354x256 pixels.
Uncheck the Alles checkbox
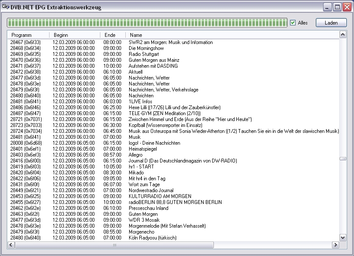[x=293, y=23]
